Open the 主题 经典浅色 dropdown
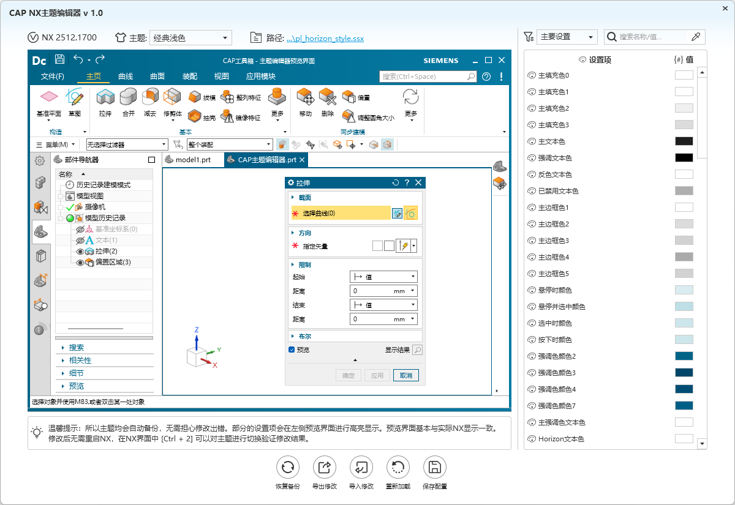This screenshot has width=735, height=505. click(x=190, y=37)
